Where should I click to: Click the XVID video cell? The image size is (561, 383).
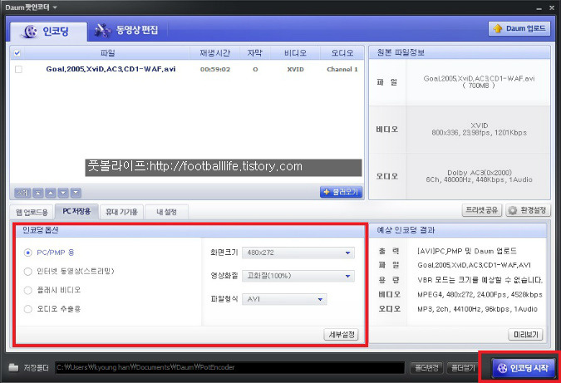tap(295, 70)
